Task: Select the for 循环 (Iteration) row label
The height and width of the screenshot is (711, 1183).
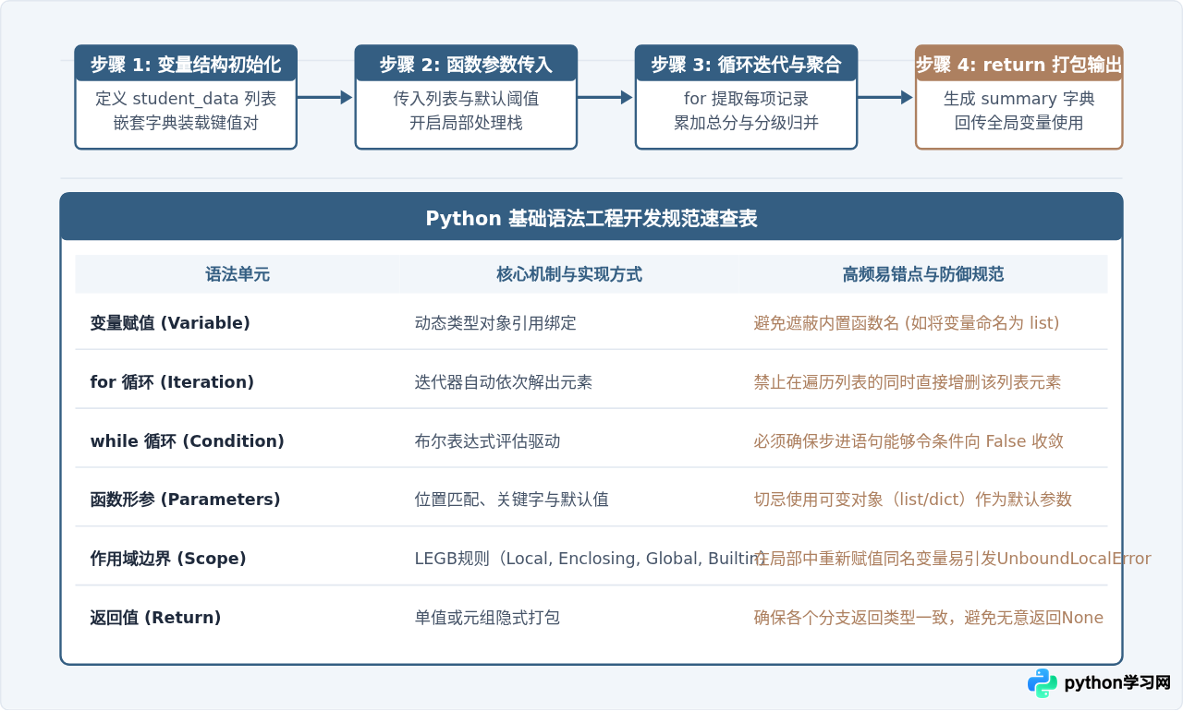Action: click(x=172, y=382)
